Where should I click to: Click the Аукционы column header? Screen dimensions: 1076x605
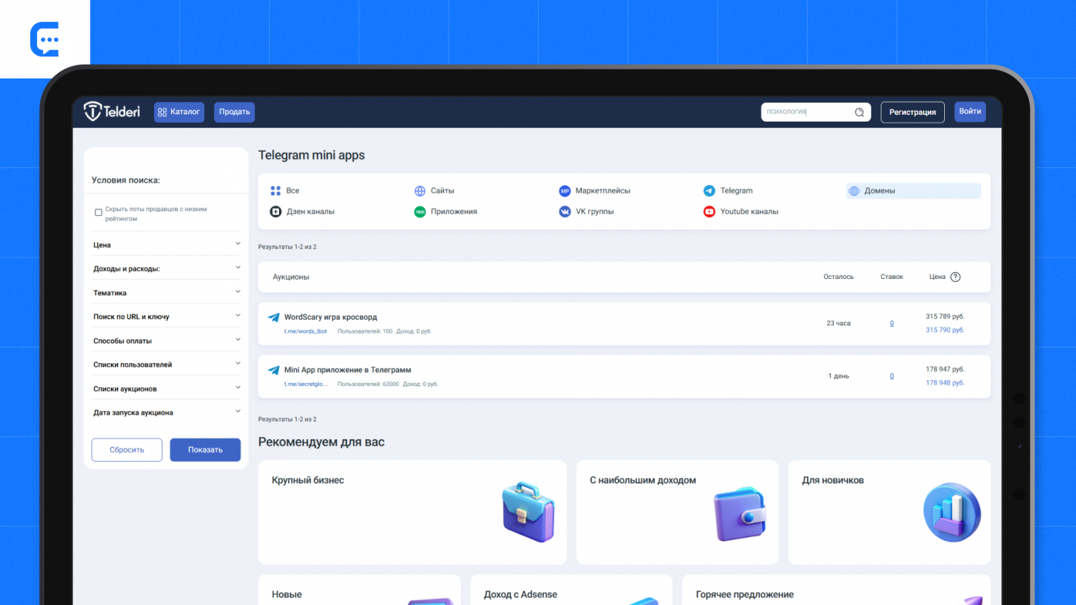point(291,277)
